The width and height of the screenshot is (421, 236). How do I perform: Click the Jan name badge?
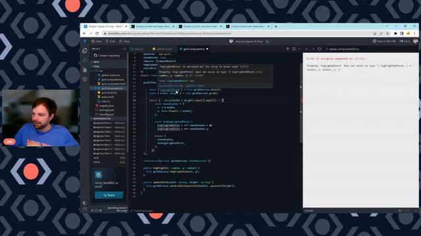[9, 142]
